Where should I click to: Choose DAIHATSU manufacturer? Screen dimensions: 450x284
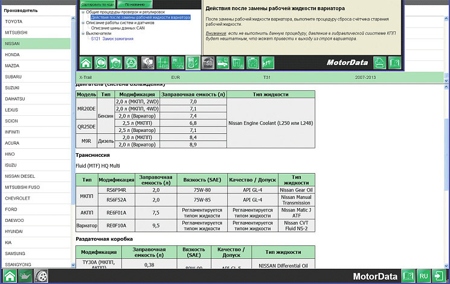click(x=36, y=99)
